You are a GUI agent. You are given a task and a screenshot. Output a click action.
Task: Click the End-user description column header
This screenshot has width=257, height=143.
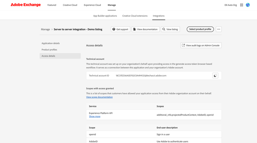click(x=167, y=128)
